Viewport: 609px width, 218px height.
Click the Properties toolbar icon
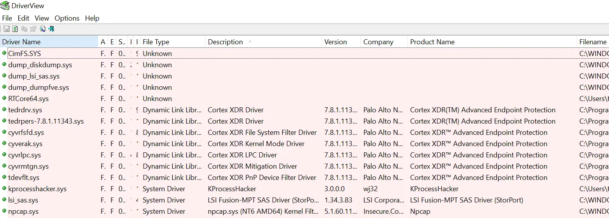tap(33, 29)
